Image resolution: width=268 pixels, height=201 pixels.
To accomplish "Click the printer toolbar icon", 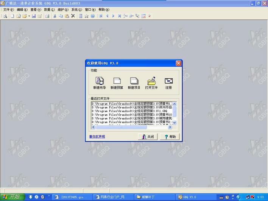I will click(x=47, y=16).
